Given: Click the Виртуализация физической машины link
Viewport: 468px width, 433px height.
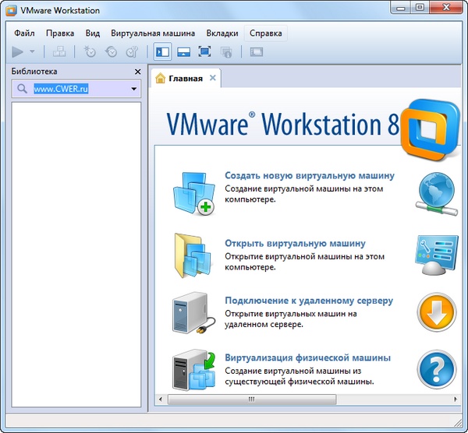Looking at the screenshot, I should click(x=307, y=358).
